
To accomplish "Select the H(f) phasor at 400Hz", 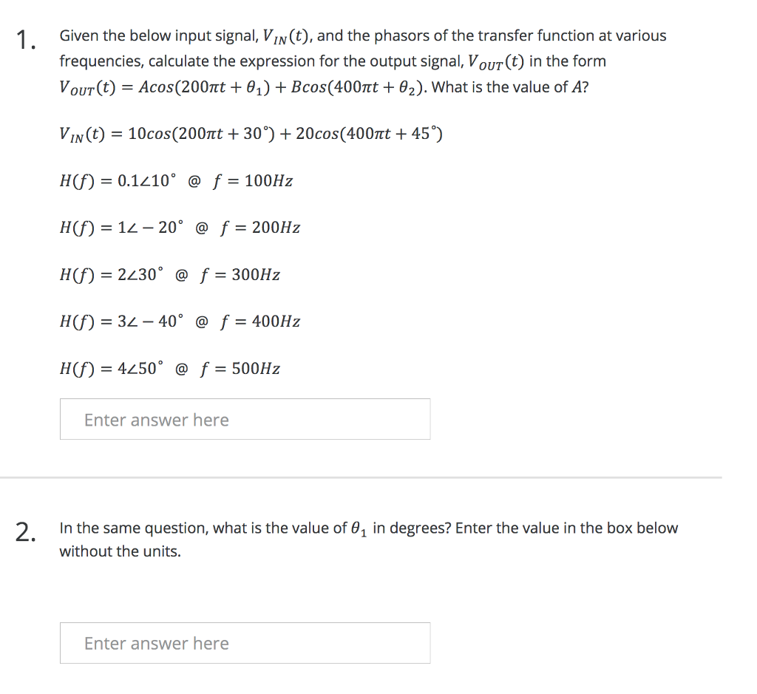I will pos(180,321).
